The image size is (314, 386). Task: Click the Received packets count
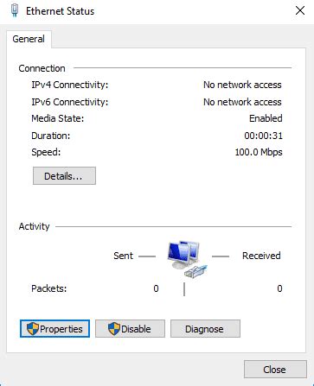pos(279,288)
